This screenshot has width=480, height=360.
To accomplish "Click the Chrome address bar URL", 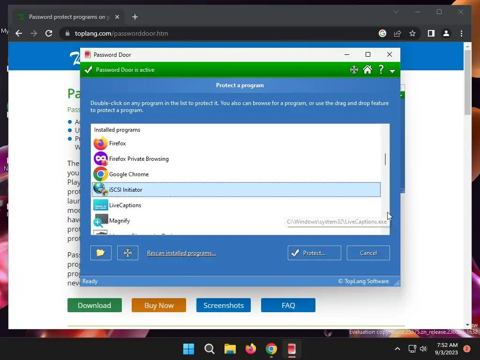I will pyautogui.click(x=121, y=33).
